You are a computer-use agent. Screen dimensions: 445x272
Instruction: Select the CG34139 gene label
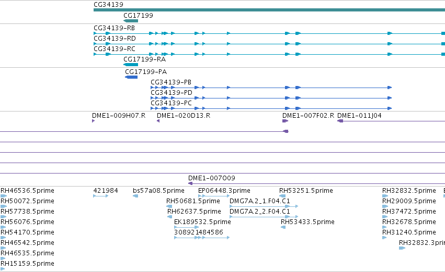click(x=108, y=5)
